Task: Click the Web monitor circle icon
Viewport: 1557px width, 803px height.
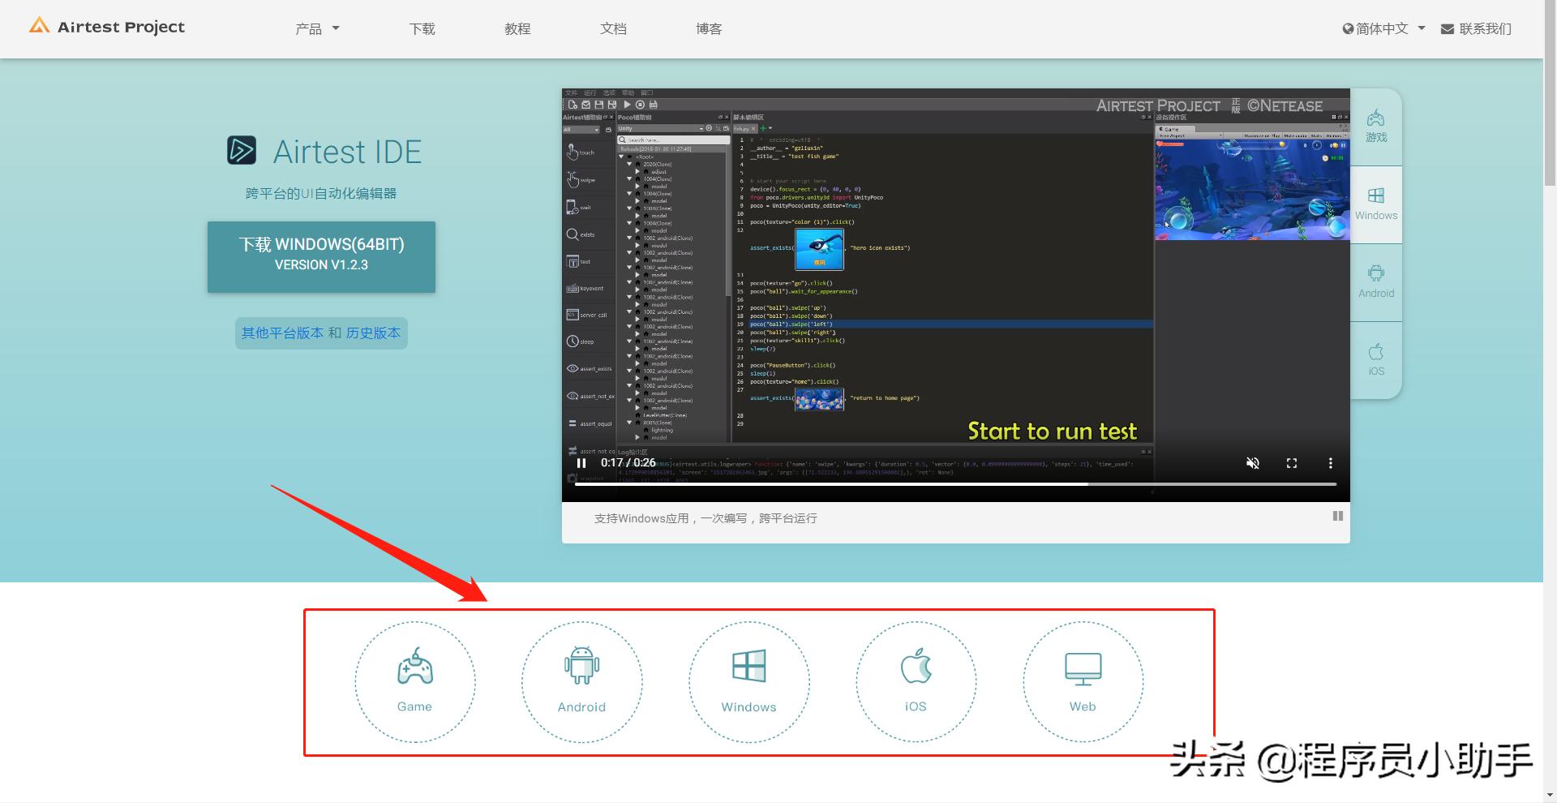Action: click(1083, 681)
